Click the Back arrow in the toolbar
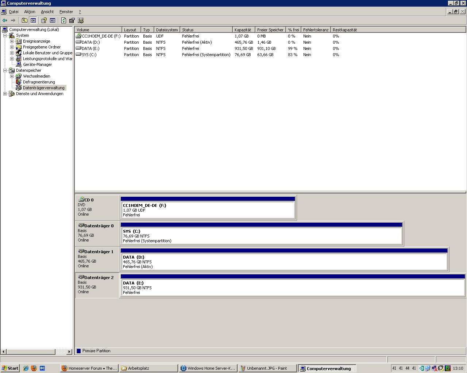This screenshot has width=467, height=373. coord(5,20)
